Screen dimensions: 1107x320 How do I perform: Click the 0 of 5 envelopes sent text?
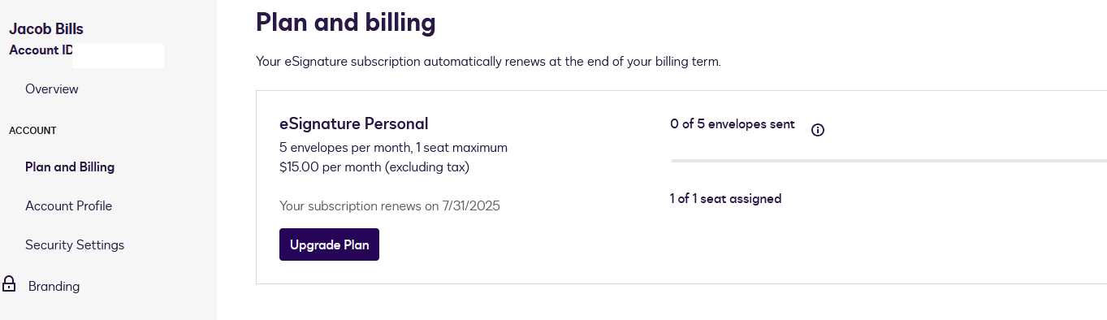(733, 124)
